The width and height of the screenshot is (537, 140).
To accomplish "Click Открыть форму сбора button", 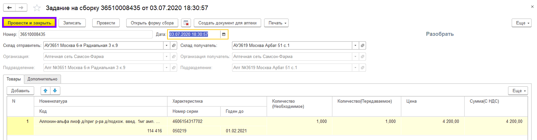I will (152, 23).
